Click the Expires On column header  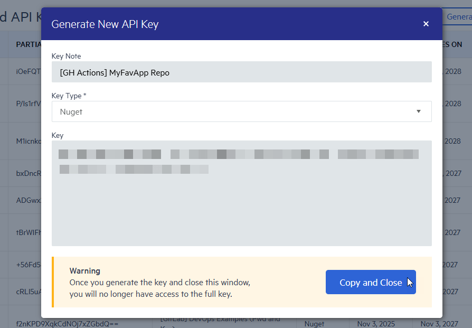[452, 44]
